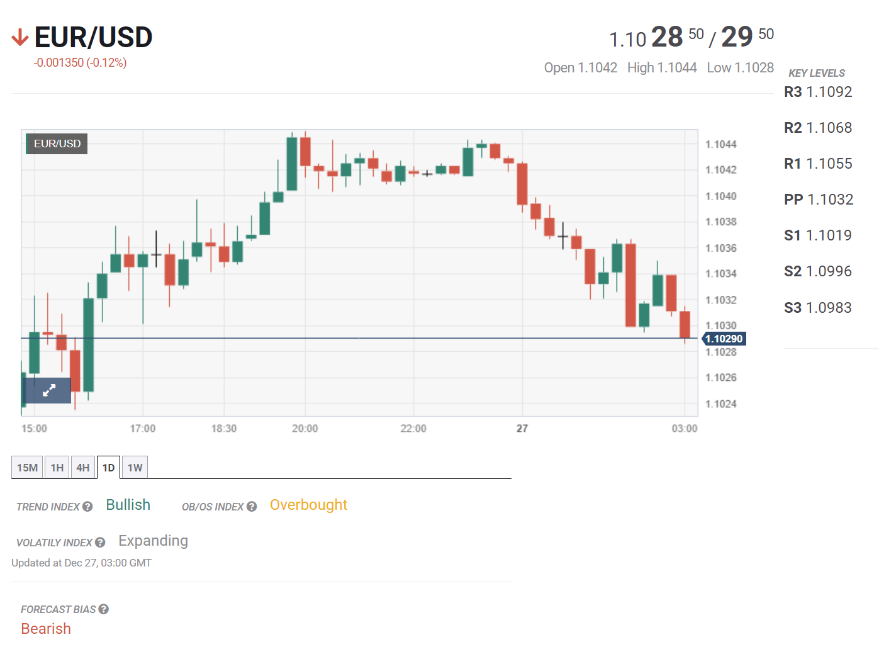Viewport: 884px width, 659px height.
Task: Click the EUR/USD chart legend label
Action: (57, 144)
